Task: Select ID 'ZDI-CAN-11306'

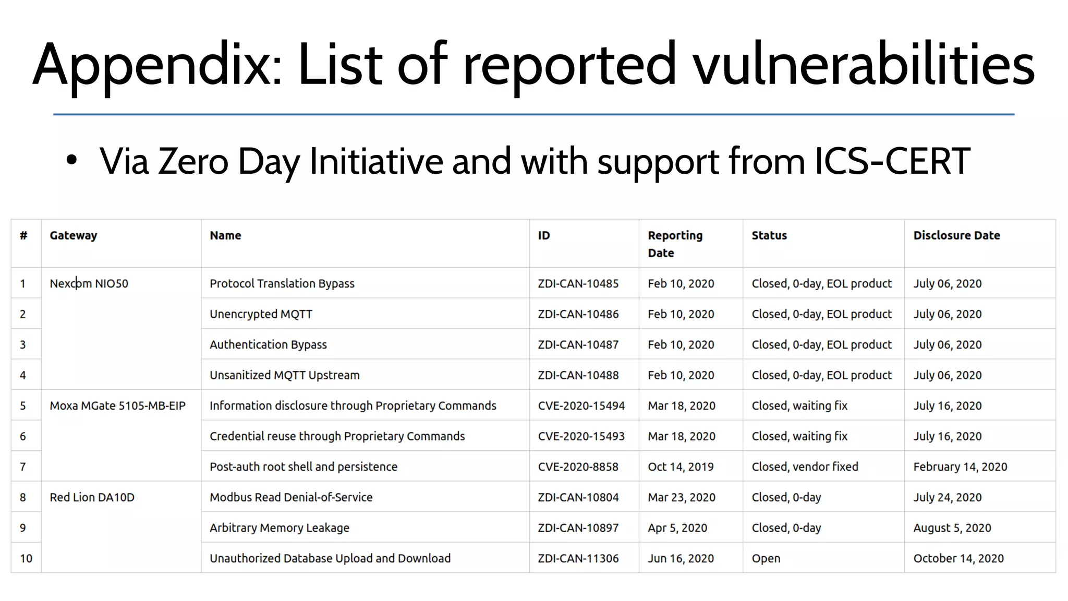Action: coord(578,558)
